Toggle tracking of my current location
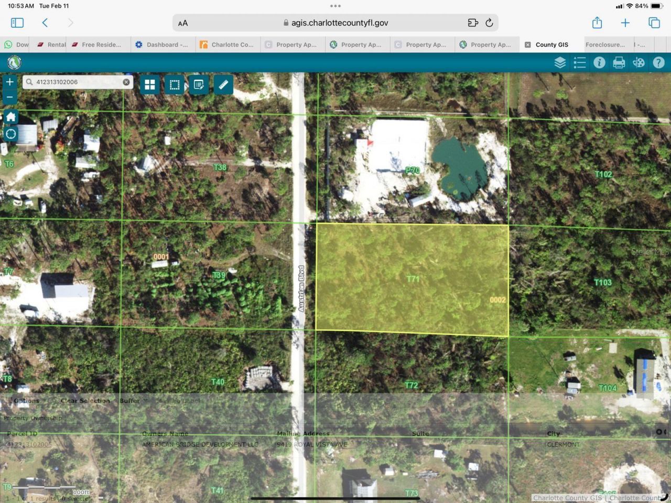Image resolution: width=671 pixels, height=503 pixels. (x=10, y=134)
